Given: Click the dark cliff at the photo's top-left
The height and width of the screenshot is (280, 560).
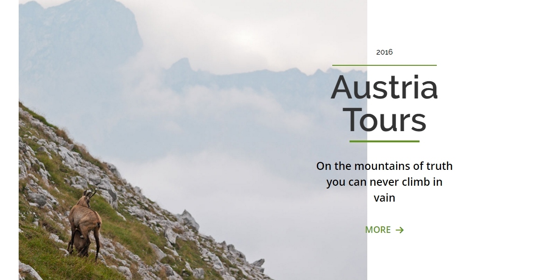Looking at the screenshot, I should click(79, 33).
